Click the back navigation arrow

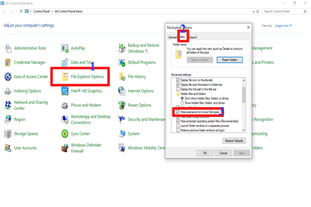[x=4, y=11]
